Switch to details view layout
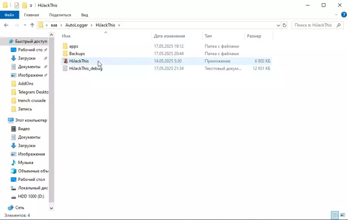 point(335,215)
